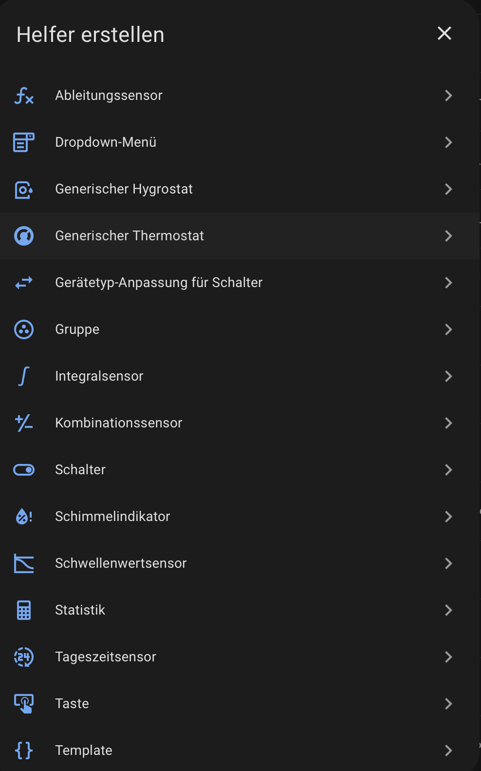Click the Tageszeitsensor 24-hour icon
The width and height of the screenshot is (481, 771).
click(x=24, y=657)
